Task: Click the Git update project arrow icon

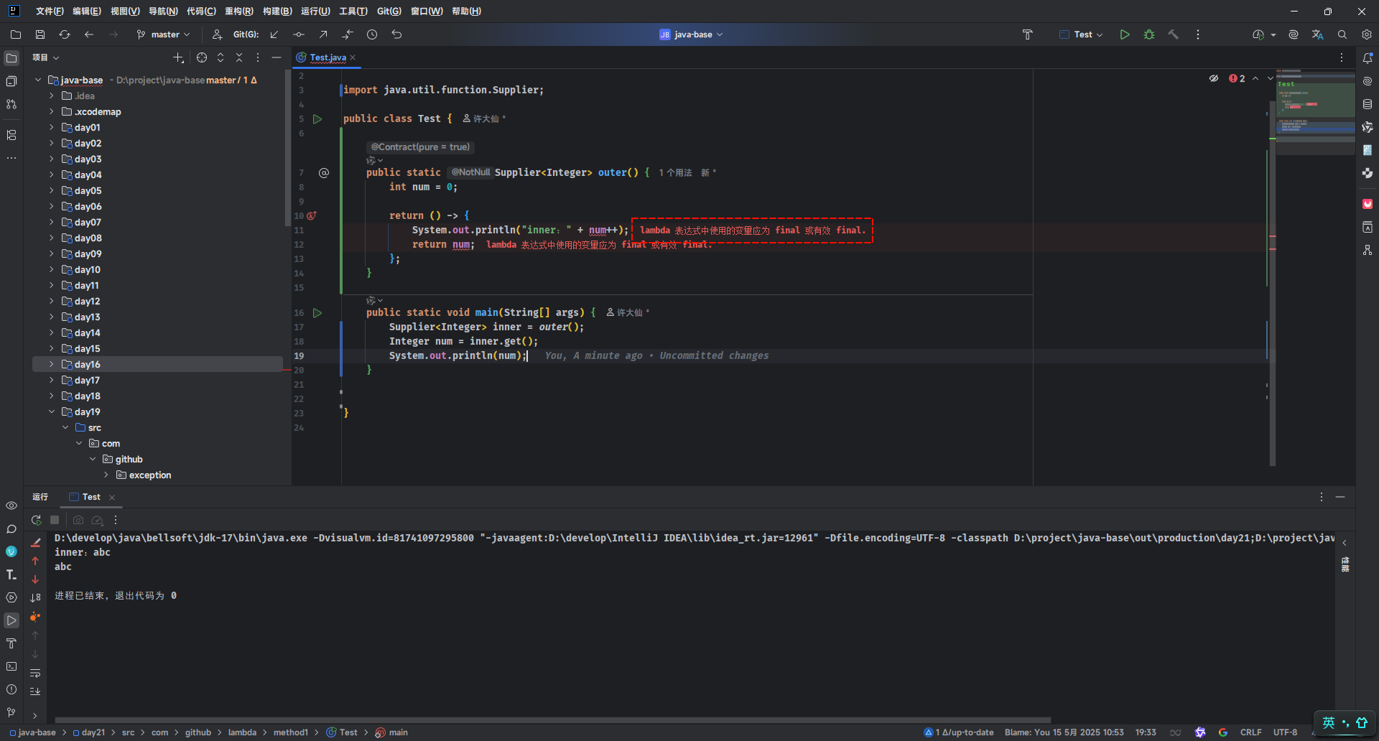Action: click(x=274, y=34)
